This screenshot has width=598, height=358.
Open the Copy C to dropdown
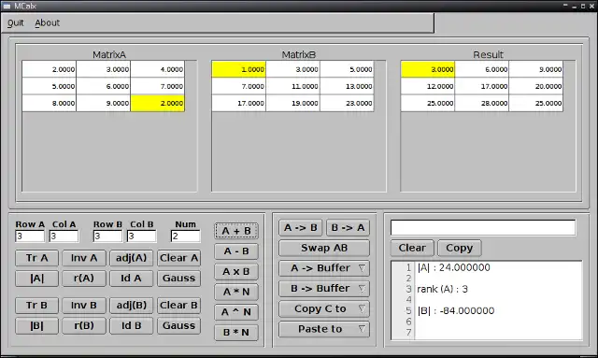click(324, 308)
